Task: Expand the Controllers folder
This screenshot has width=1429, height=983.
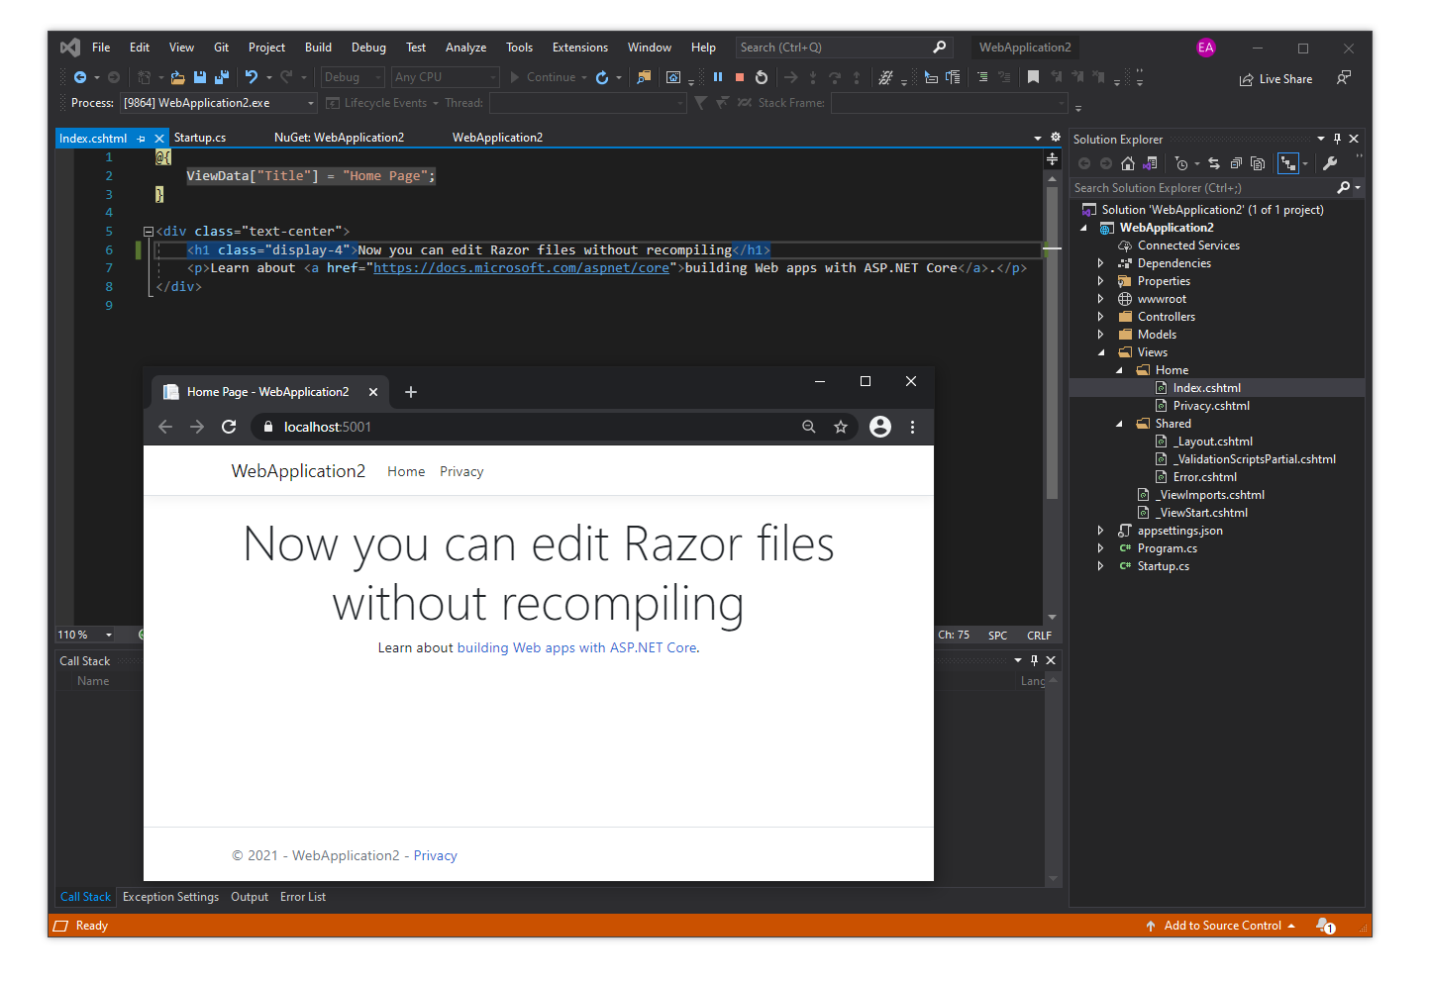Action: [x=1100, y=317]
